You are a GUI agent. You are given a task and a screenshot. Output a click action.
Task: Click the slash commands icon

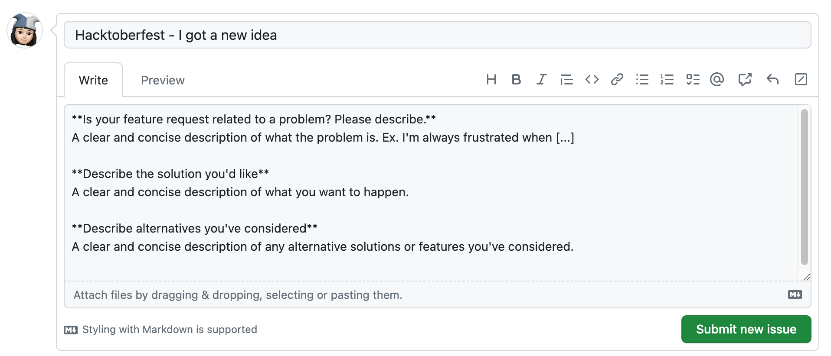tap(801, 80)
